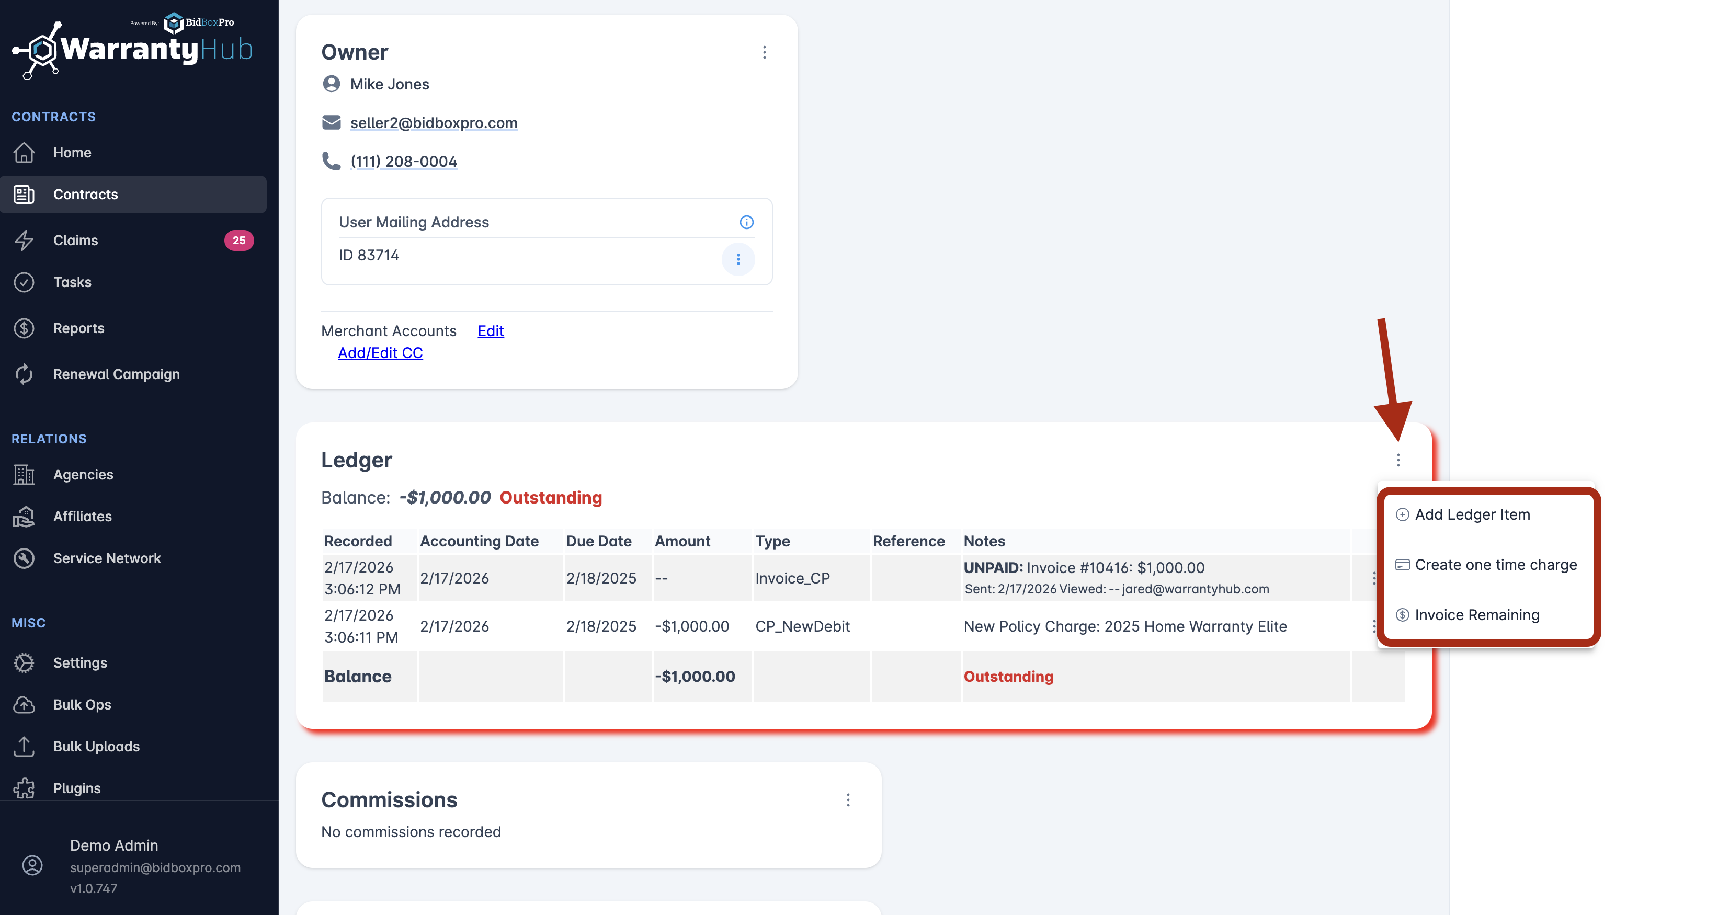Screen dimensions: 1729x915
Task: Click the seller2@bidboxpro.com email link
Action: click(x=434, y=123)
